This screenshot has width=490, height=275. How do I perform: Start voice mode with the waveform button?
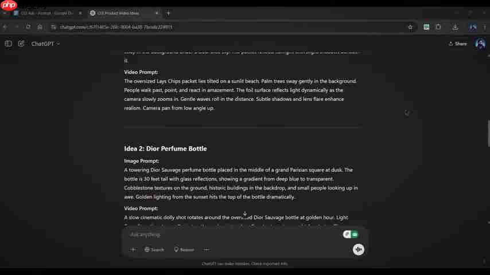click(359, 249)
